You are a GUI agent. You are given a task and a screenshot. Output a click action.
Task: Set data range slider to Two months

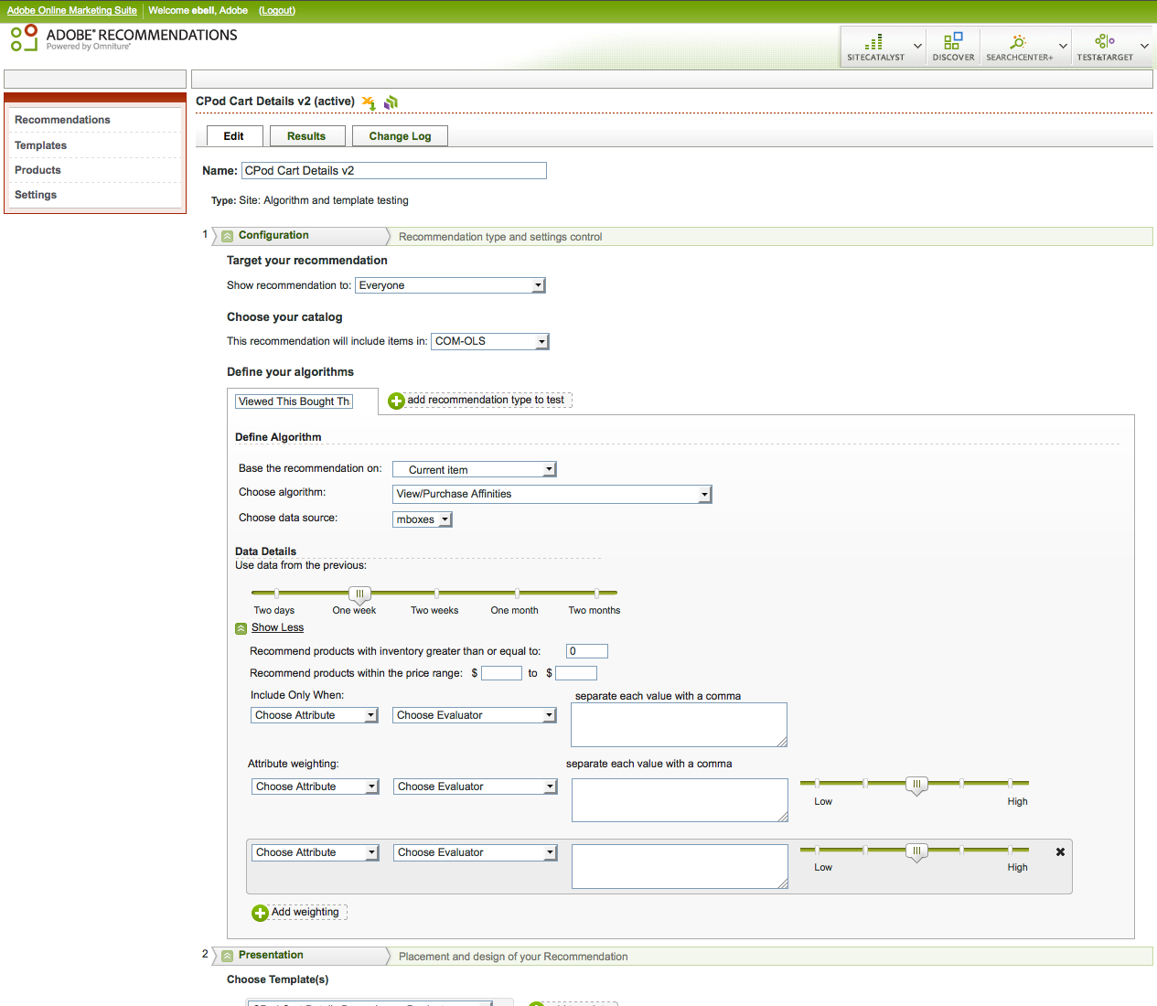click(596, 594)
